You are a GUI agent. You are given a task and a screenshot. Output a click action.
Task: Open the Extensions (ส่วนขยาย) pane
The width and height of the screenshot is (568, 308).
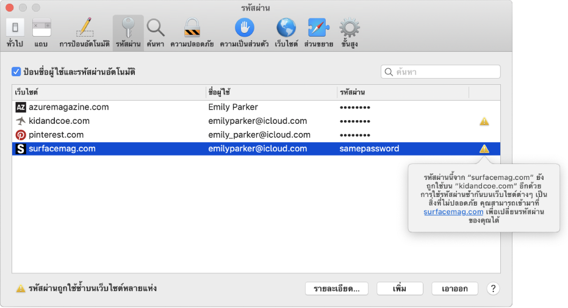pos(318,33)
